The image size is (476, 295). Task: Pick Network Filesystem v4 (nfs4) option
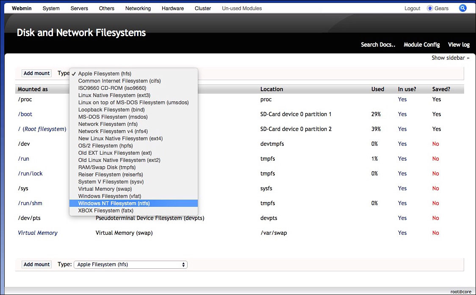tap(133, 131)
